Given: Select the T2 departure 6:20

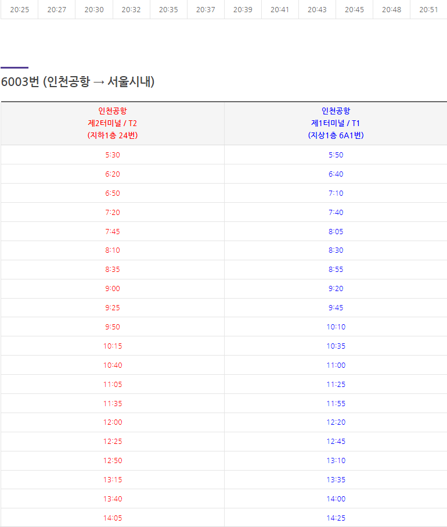Looking at the screenshot, I should pyautogui.click(x=113, y=174).
